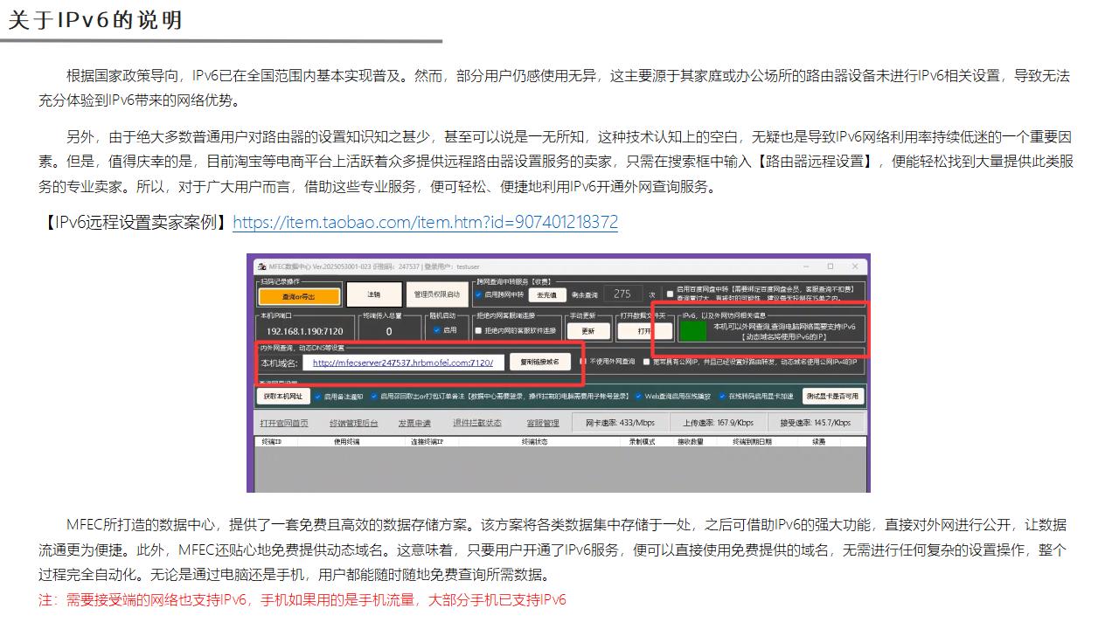Click the MFEC app icon in title bar
Image resolution: width=1119 pixels, height=629 pixels.
[x=260, y=266]
